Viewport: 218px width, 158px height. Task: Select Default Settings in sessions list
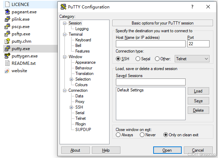click(130, 90)
